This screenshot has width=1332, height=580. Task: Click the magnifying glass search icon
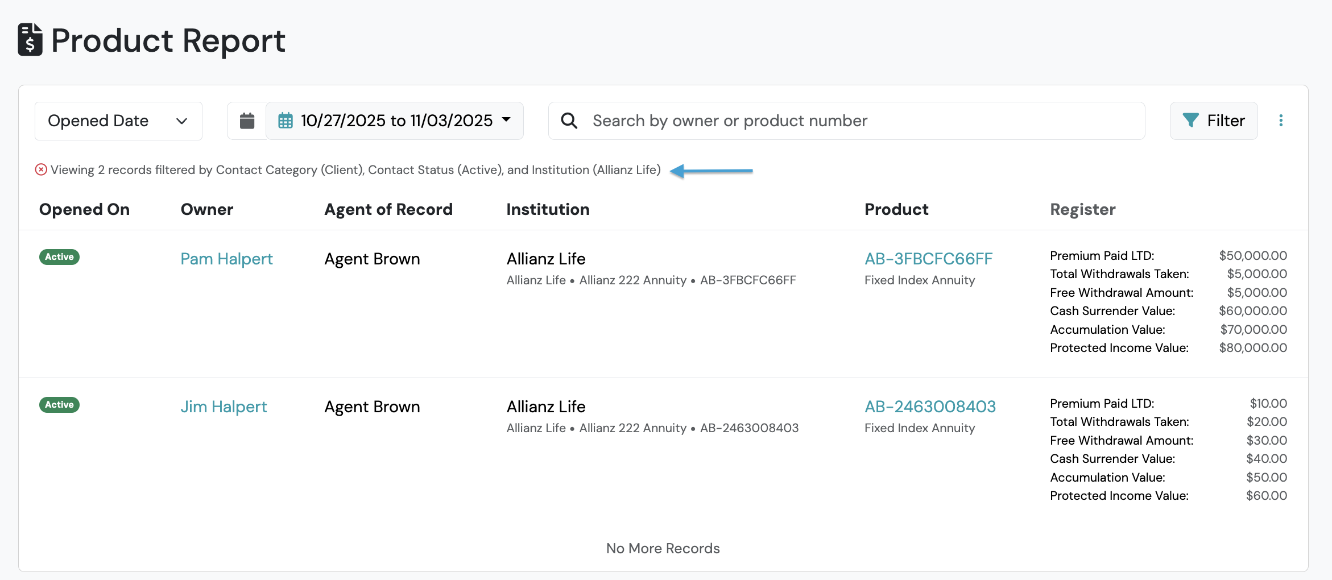(569, 121)
